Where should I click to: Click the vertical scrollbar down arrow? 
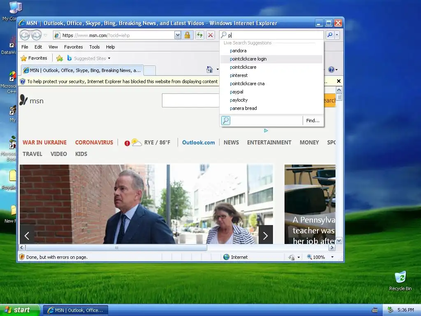pyautogui.click(x=339, y=240)
